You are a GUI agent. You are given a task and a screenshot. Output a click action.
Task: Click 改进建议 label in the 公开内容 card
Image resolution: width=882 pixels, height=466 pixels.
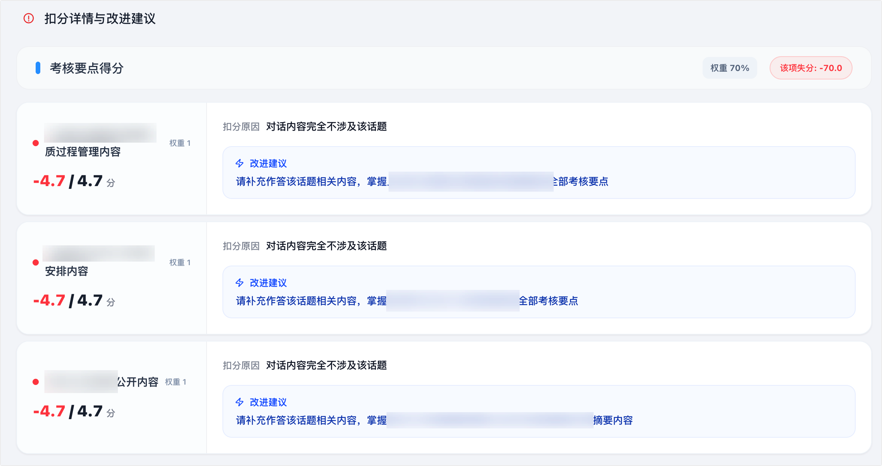(x=268, y=402)
